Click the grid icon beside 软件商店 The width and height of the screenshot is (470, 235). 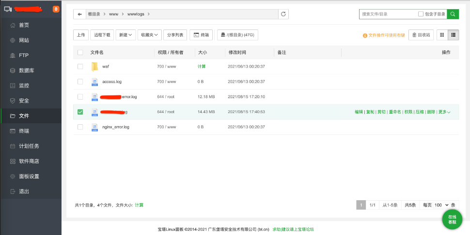pyautogui.click(x=13, y=161)
